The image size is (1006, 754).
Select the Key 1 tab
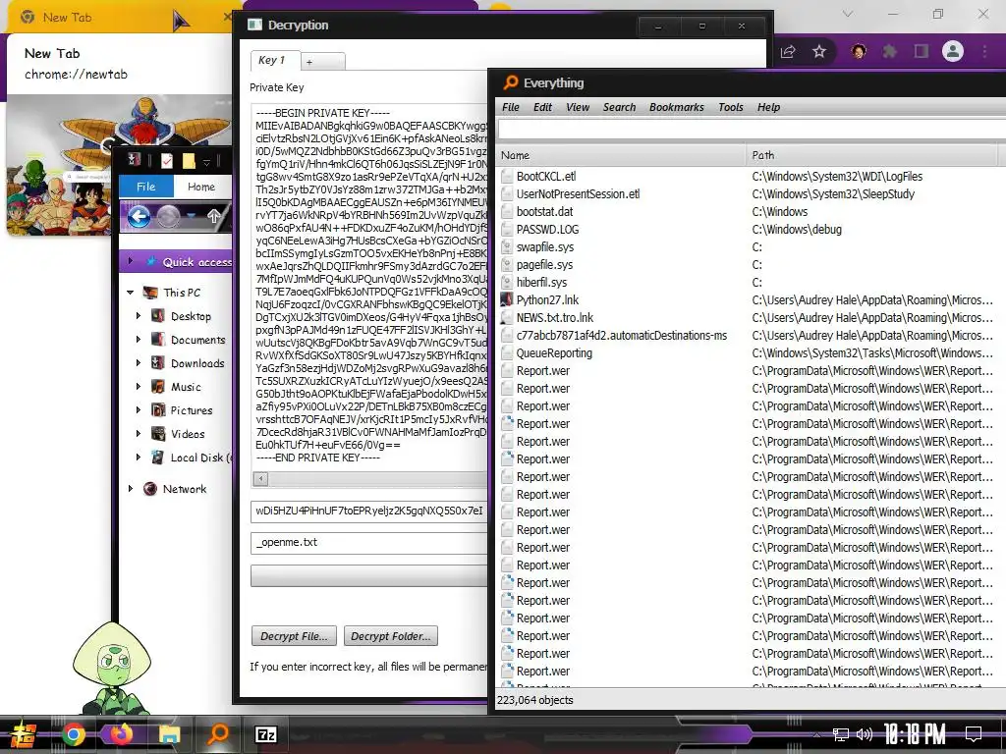click(275, 60)
